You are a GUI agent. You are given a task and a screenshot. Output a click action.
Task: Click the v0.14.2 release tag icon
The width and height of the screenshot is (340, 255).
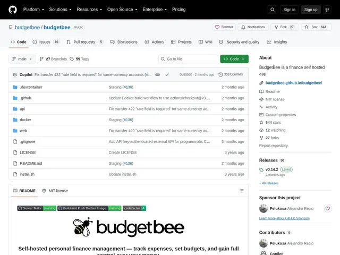click(261, 170)
